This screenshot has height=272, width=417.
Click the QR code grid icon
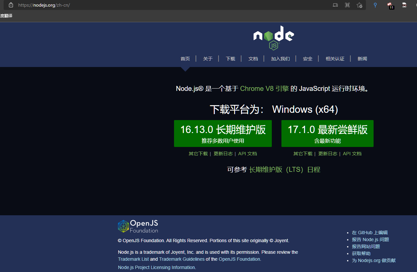click(x=347, y=5)
